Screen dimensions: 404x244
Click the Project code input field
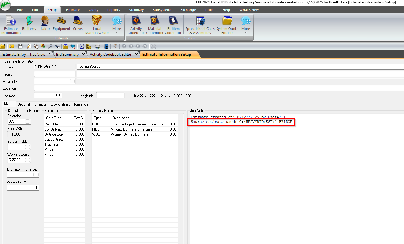tap(55, 74)
